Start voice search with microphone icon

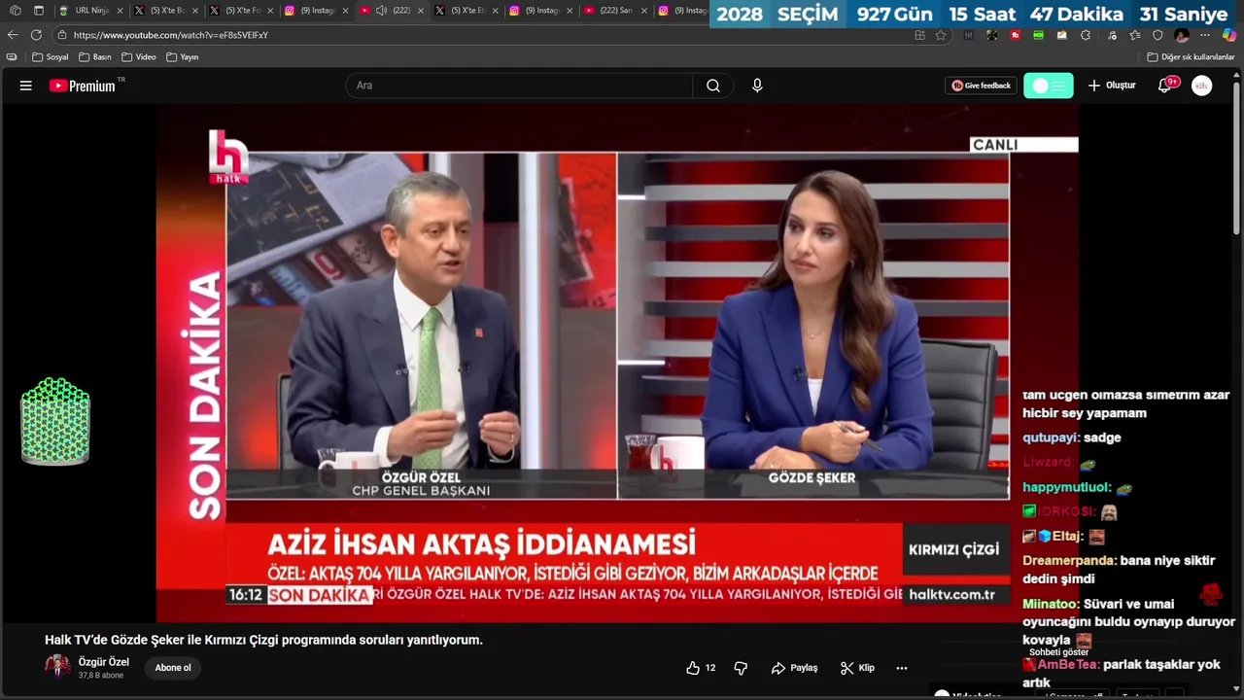[x=757, y=86]
